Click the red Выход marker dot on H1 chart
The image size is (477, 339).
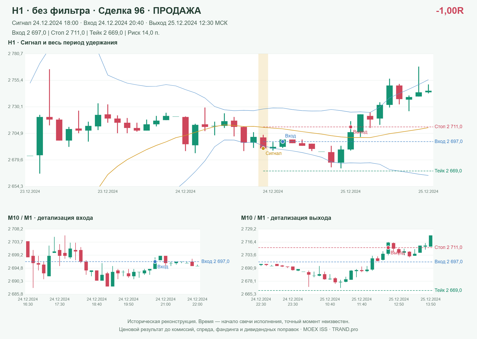(351, 127)
